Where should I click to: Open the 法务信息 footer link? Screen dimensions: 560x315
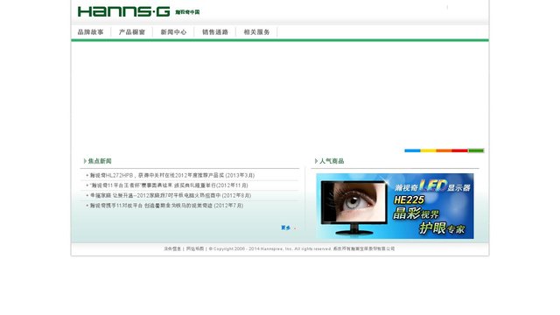coord(172,248)
